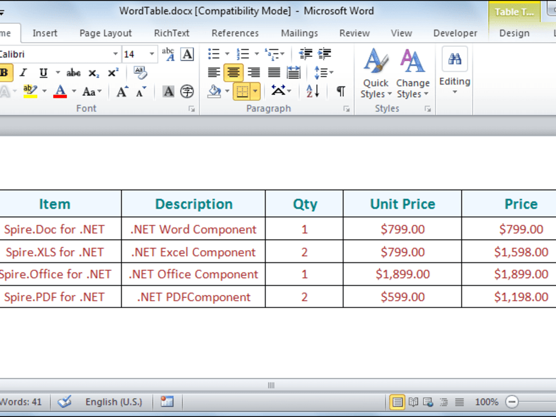Screen dimensions: 556x417
Task: Expand the Borders dropdown arrow
Action: pyautogui.click(x=255, y=92)
